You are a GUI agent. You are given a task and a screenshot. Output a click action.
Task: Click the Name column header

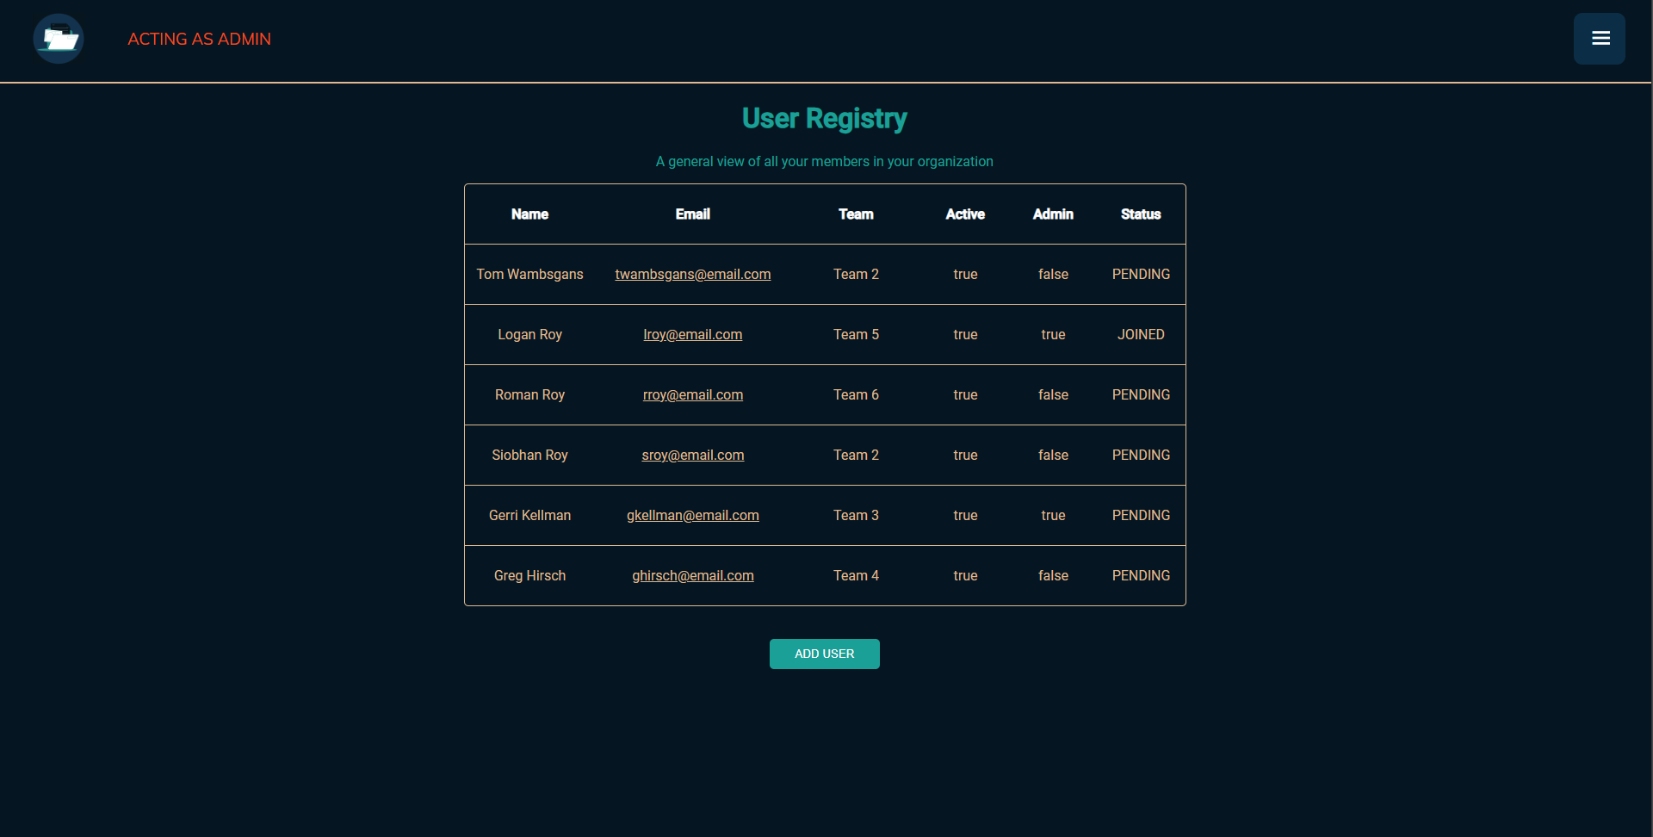point(529,214)
